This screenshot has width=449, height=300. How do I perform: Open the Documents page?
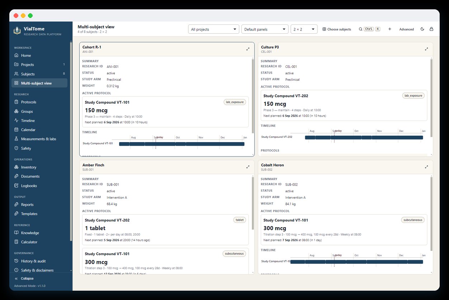(39, 176)
